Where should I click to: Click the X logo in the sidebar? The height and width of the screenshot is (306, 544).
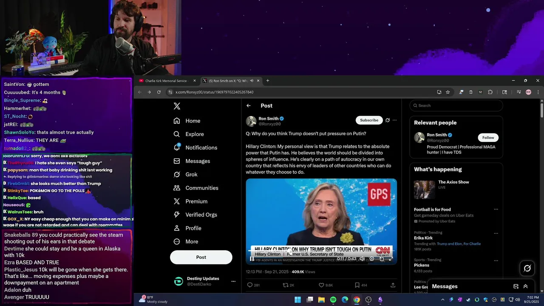[x=177, y=106]
